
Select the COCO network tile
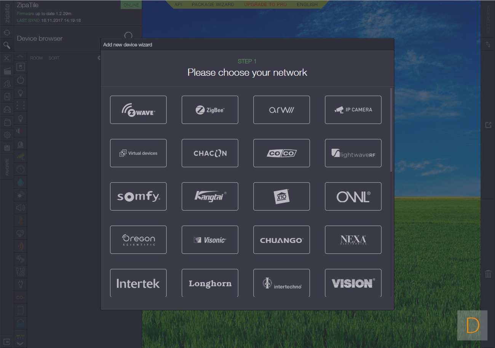coord(281,153)
